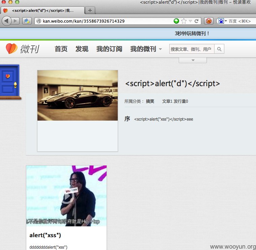Open the article titled alert("xss")
Viewport: 256px width, 250px height.
pos(45,235)
